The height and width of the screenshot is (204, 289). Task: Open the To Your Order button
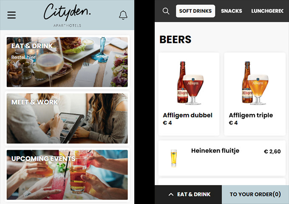[255, 194]
